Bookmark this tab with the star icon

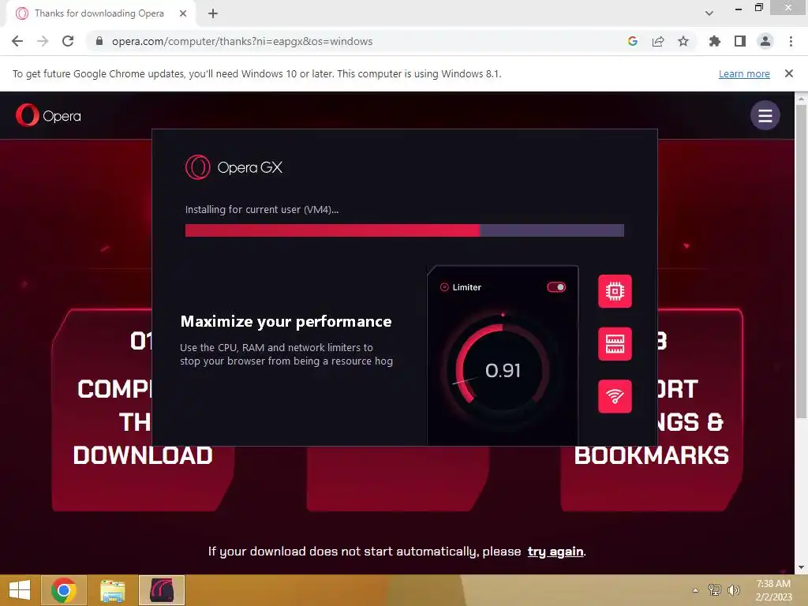coord(683,41)
